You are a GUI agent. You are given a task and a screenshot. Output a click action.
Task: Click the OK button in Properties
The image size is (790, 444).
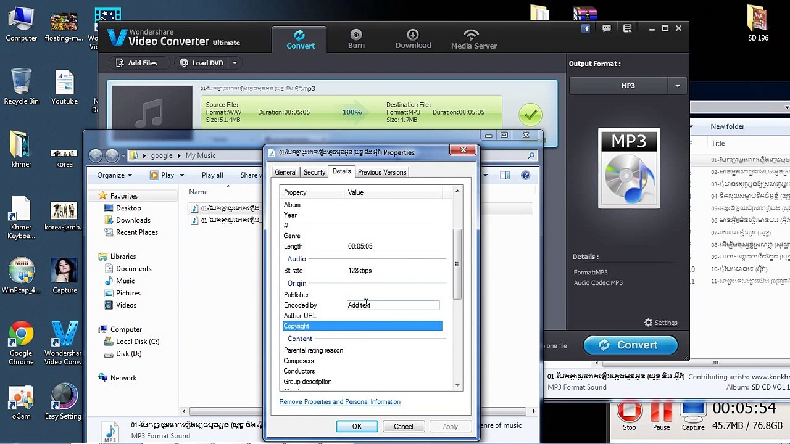point(357,426)
